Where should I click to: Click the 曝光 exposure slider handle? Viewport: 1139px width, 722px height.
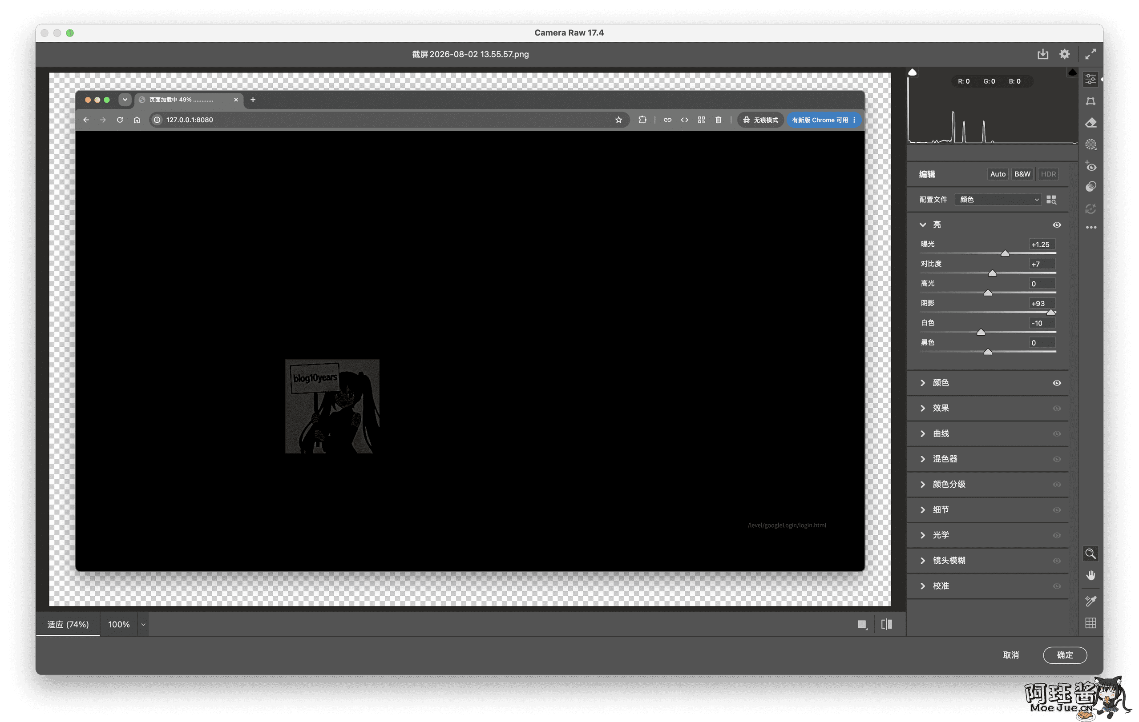click(x=1005, y=253)
